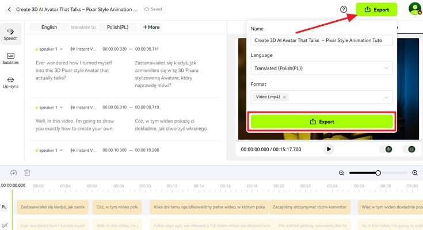Click the Name input field in export panel
This screenshot has width=423, height=230.
click(322, 40)
